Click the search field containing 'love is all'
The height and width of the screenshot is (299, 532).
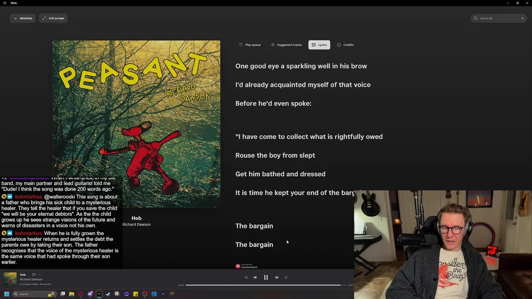point(499,18)
